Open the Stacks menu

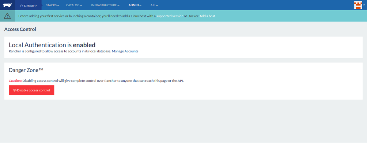52,5
